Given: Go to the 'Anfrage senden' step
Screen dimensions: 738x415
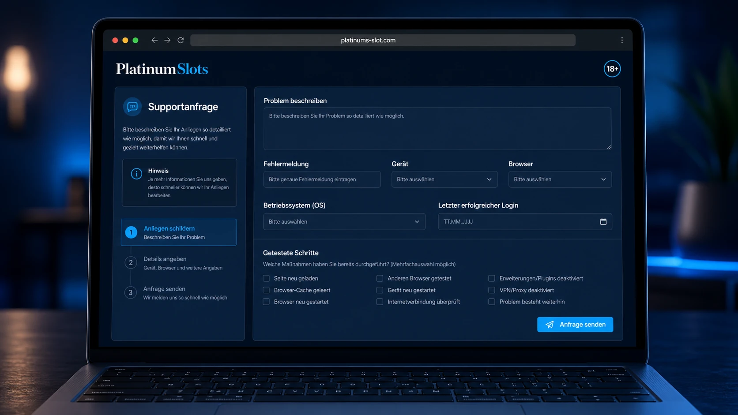Looking at the screenshot, I should (x=179, y=293).
